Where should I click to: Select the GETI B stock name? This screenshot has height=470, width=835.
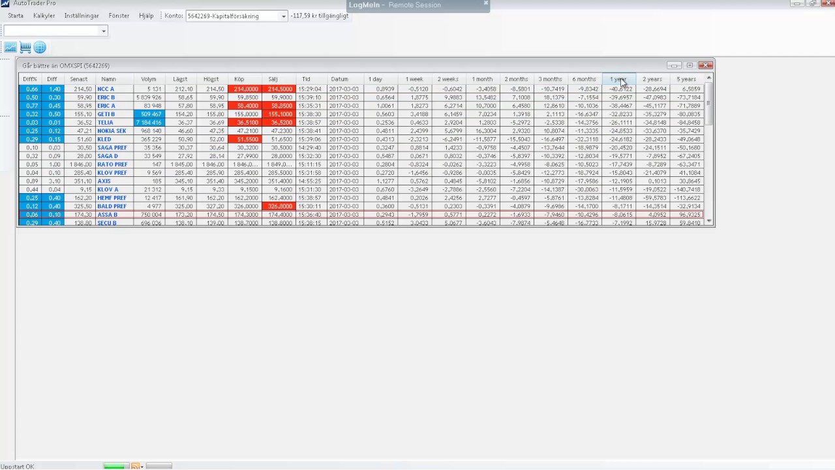click(x=106, y=114)
